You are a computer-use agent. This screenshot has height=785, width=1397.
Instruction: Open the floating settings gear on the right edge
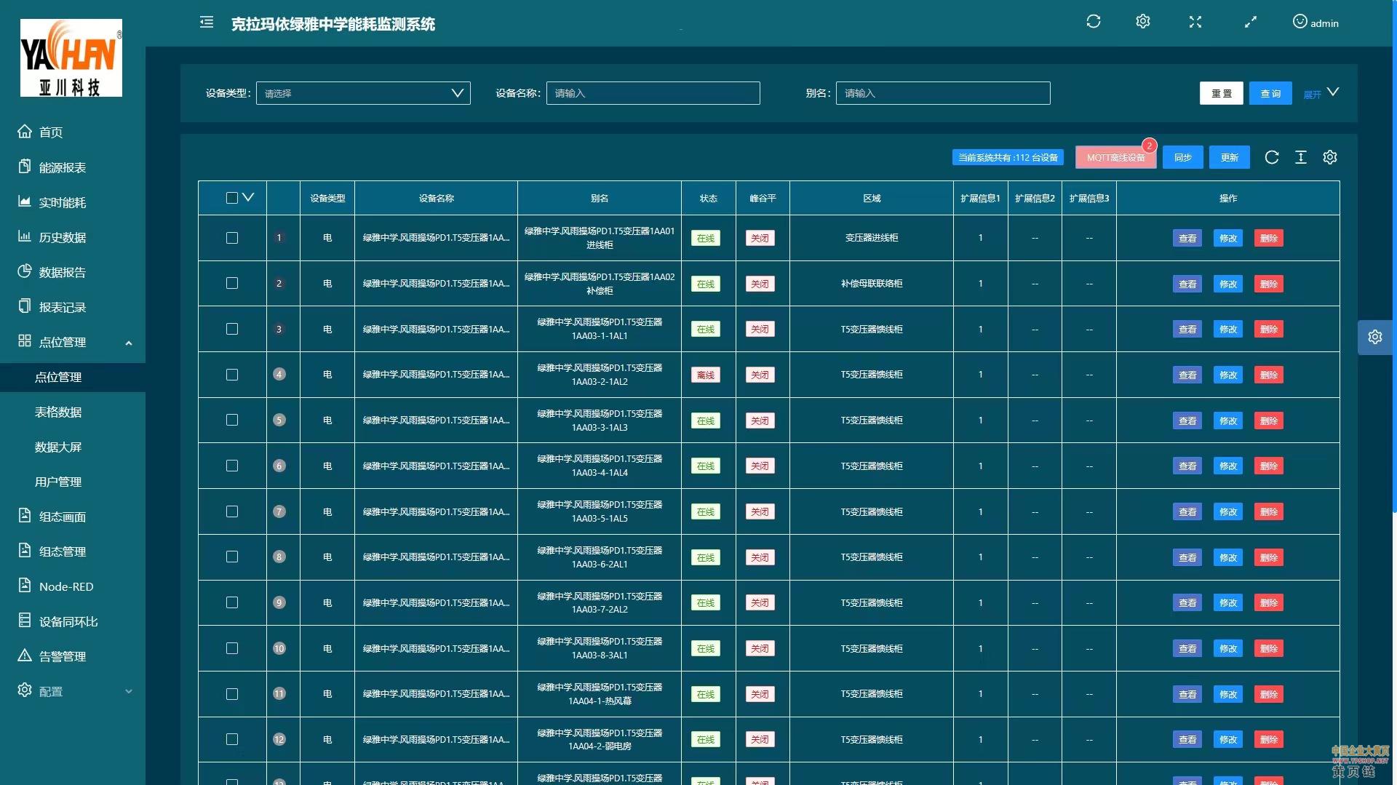[1374, 337]
